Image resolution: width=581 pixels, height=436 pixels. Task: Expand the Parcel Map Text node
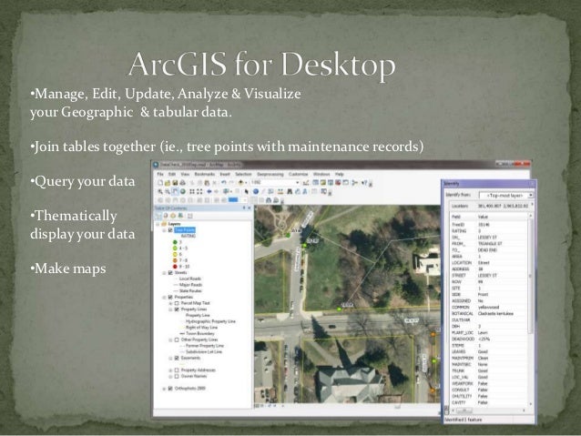pyautogui.click(x=171, y=303)
